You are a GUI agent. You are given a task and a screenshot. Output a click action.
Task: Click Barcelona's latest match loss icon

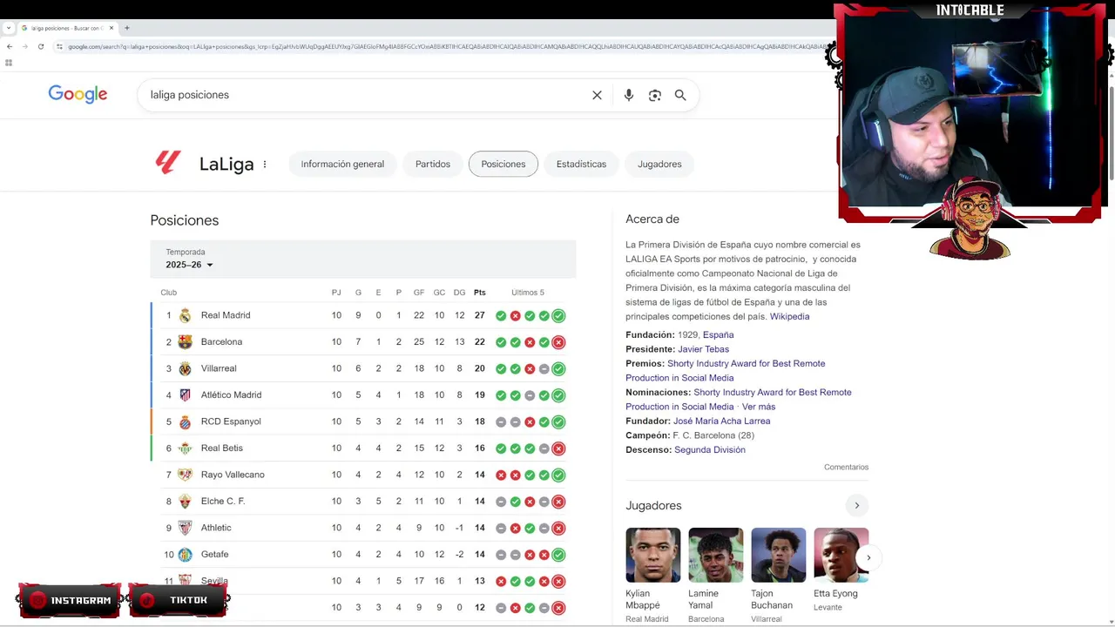[558, 342]
